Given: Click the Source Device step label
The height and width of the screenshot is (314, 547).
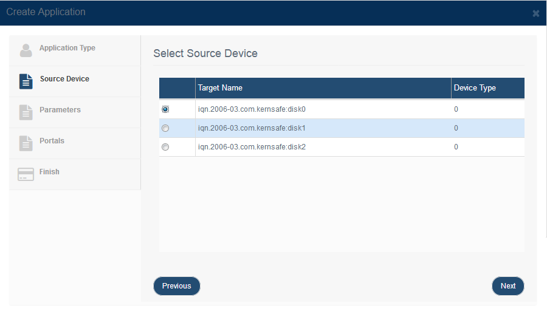Looking at the screenshot, I should point(64,79).
